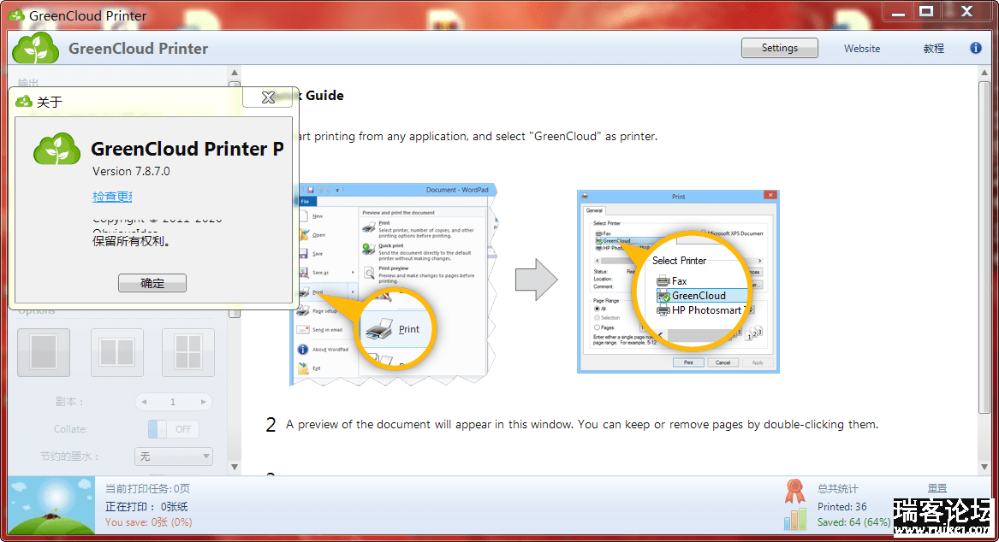Viewport: 999px width, 542px height.
Task: Click the 'Saved: 64 (64%)' statistic
Action: click(853, 522)
